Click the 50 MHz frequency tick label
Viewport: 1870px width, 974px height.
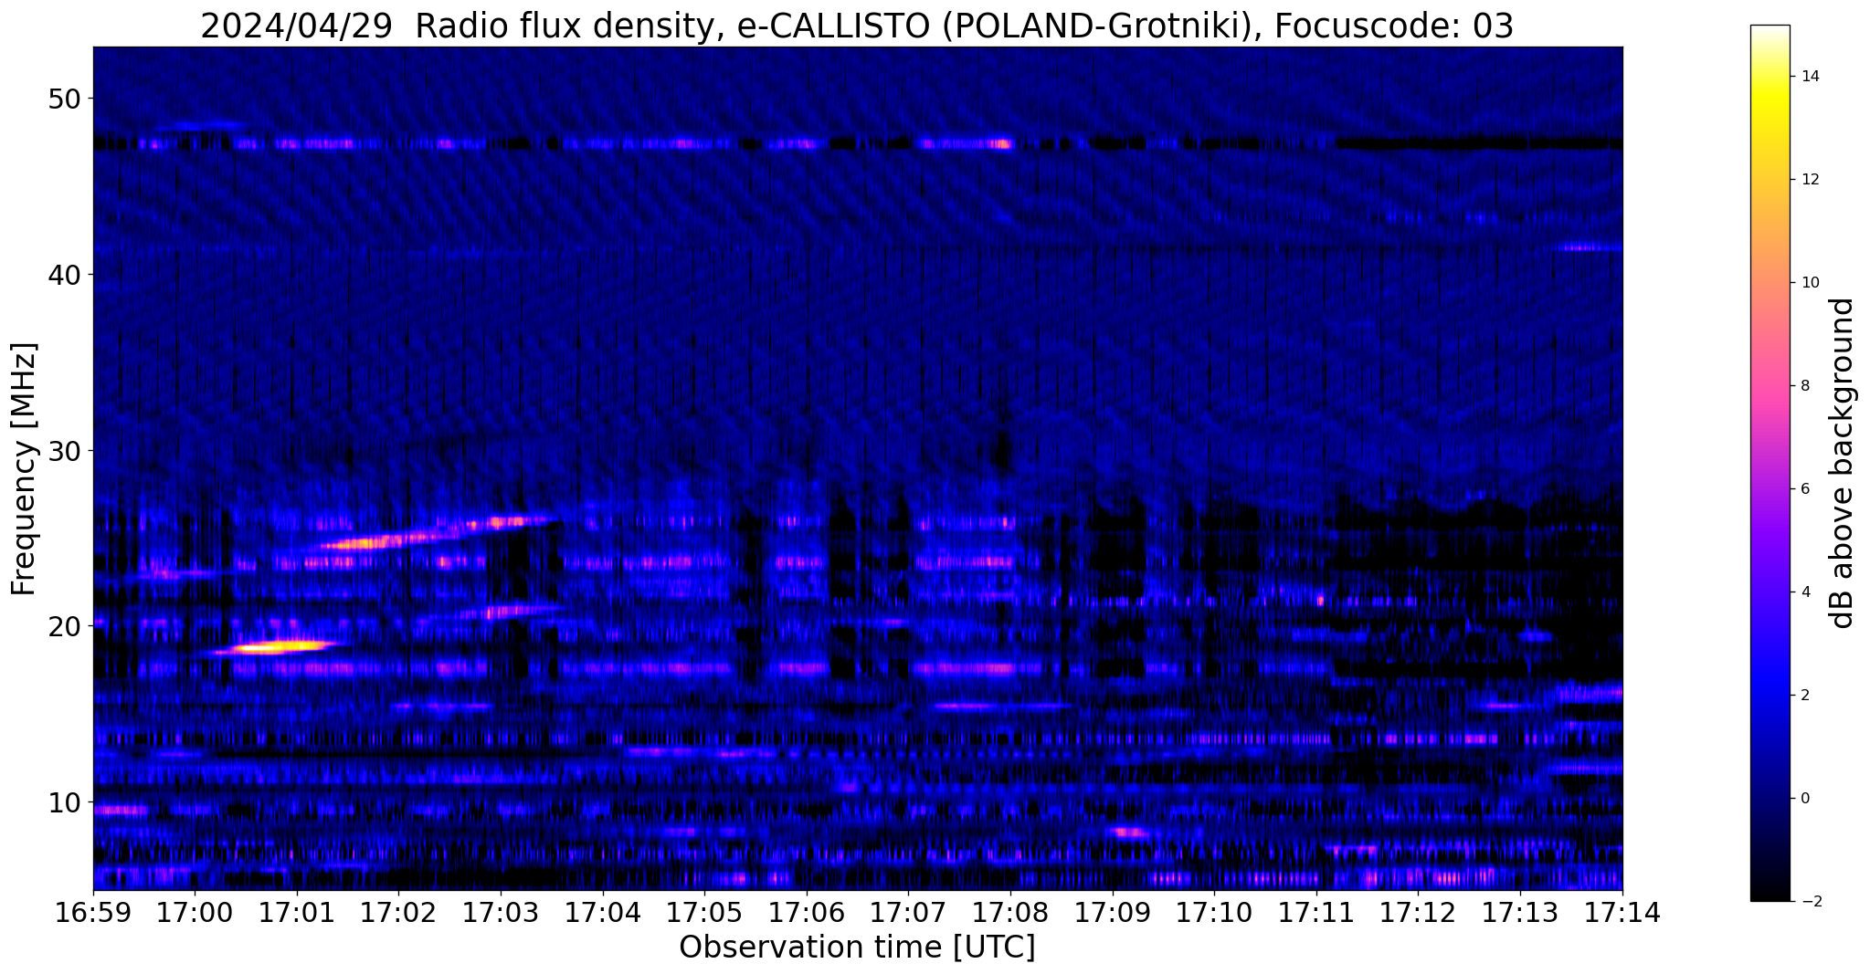coord(64,99)
